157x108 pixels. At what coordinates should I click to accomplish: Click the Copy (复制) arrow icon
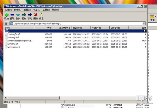[x=24, y=15]
